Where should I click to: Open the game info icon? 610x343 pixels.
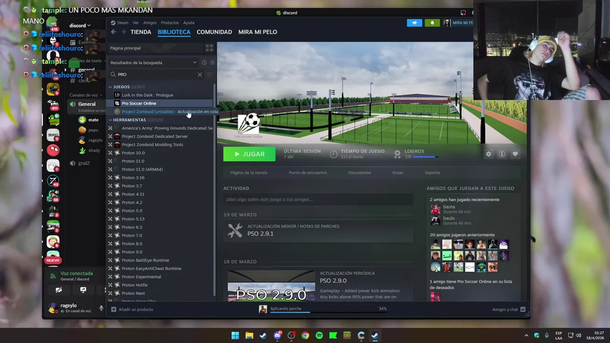tap(502, 154)
